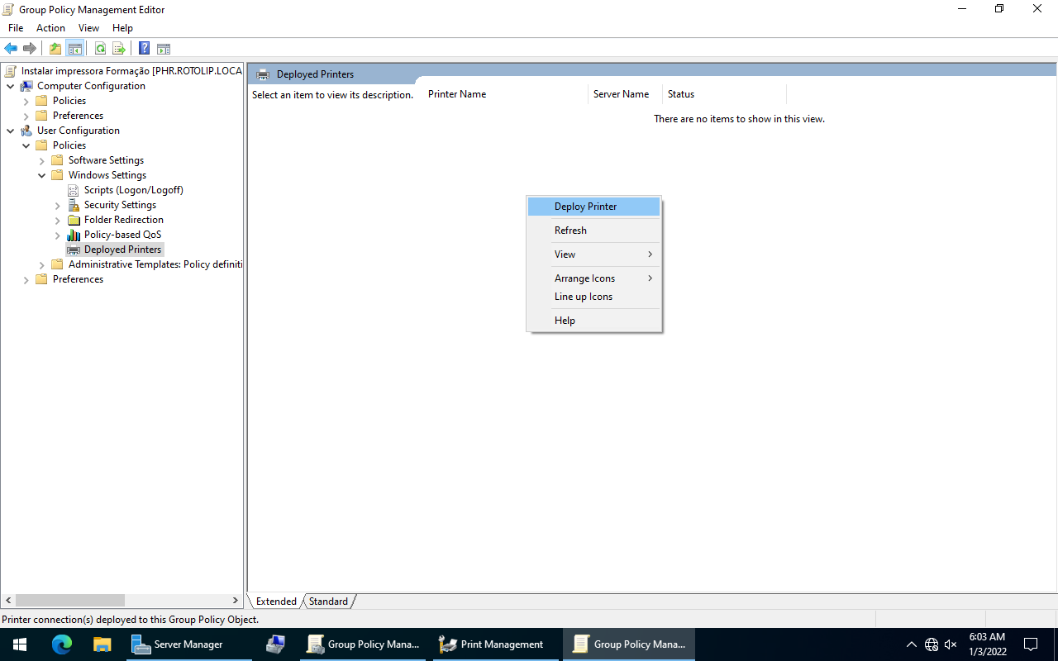Image resolution: width=1058 pixels, height=661 pixels.
Task: Open Help via blue question mark icon
Action: [144, 49]
